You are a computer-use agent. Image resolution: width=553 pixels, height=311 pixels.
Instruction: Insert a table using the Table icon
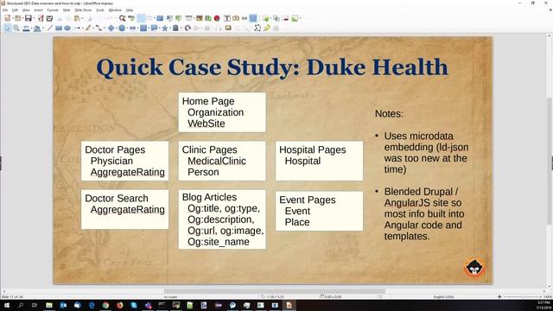point(188,18)
